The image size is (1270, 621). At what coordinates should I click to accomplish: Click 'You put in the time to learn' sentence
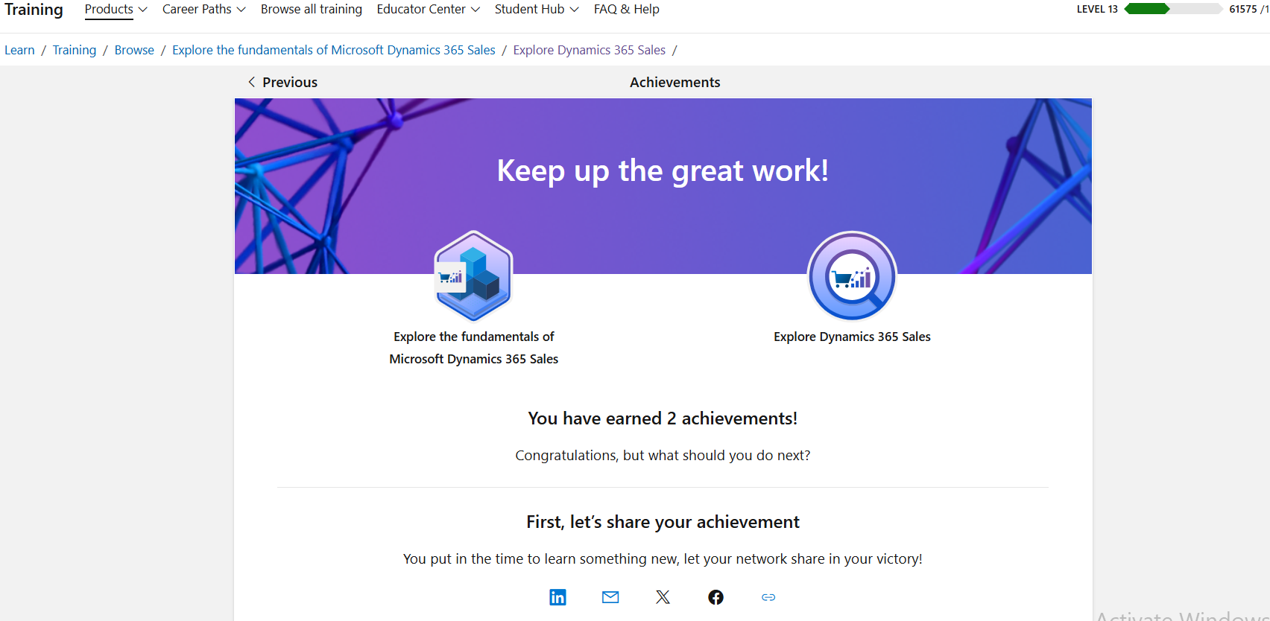coord(663,558)
